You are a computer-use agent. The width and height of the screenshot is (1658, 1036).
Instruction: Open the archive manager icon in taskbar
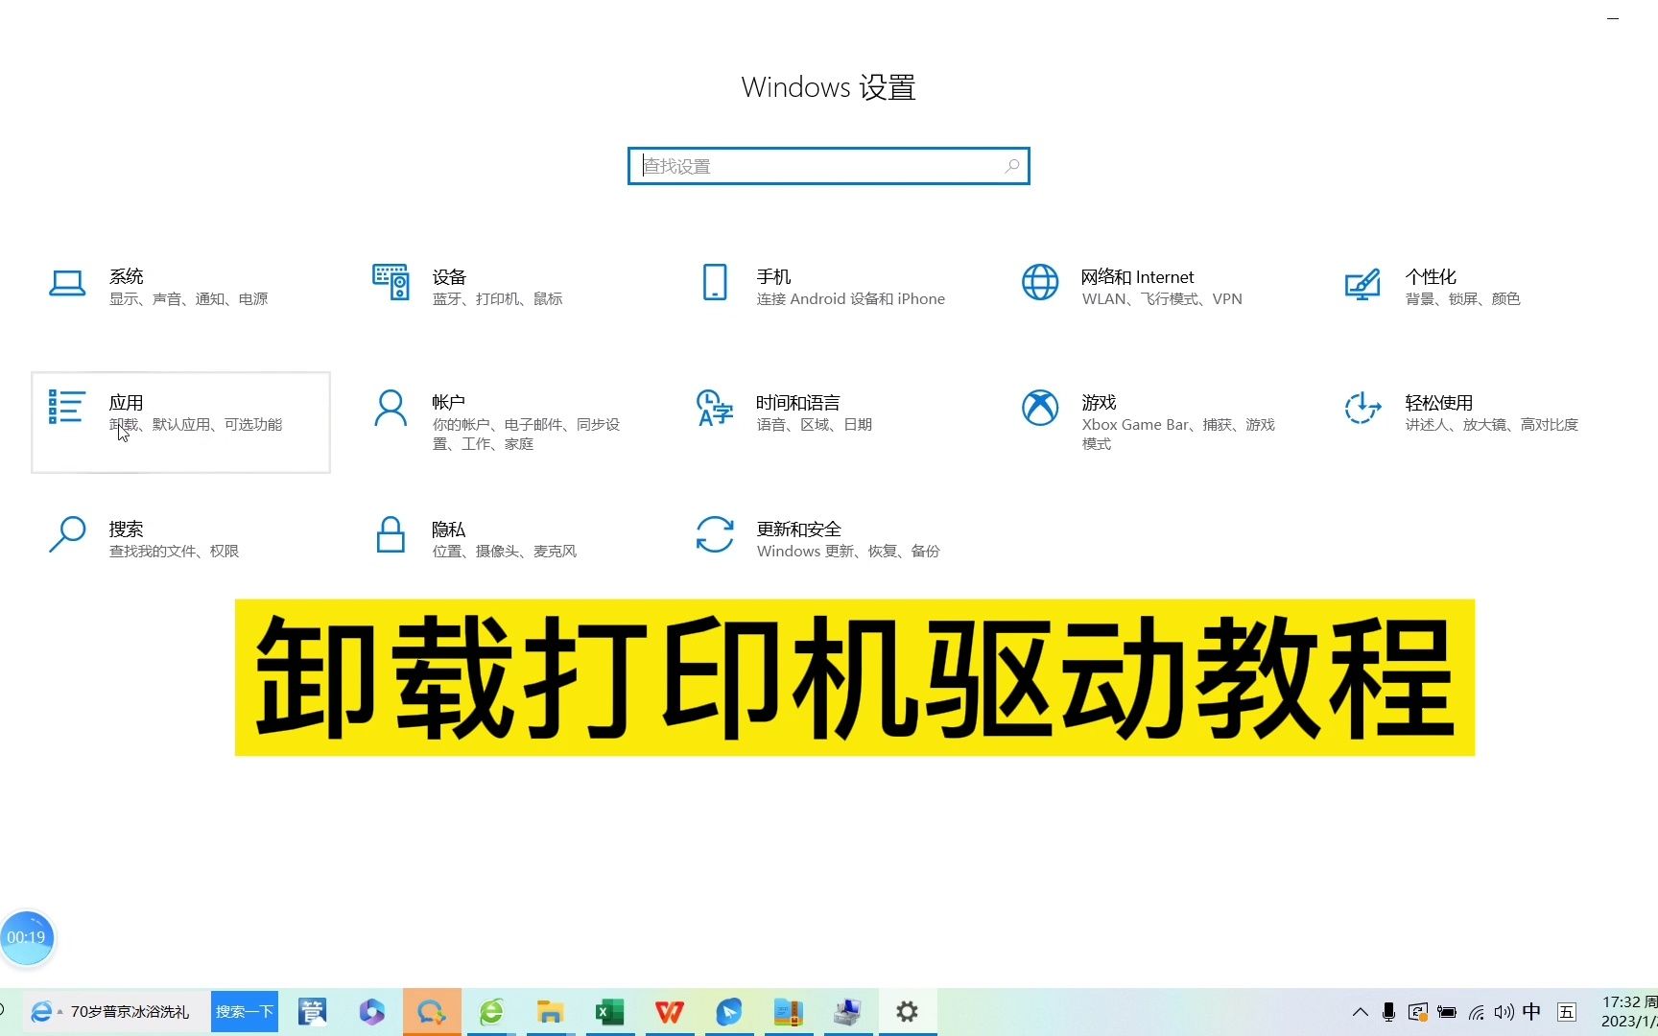coord(788,1012)
